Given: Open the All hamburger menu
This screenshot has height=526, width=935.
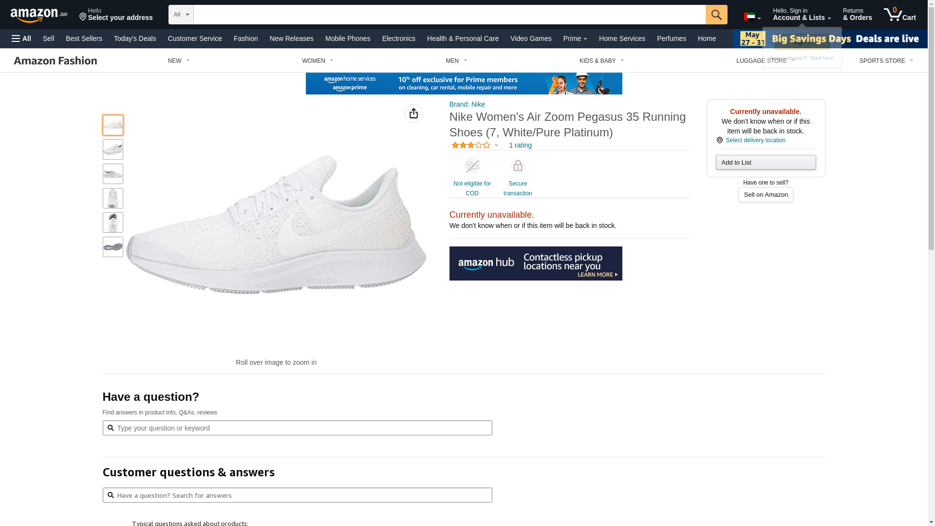Looking at the screenshot, I should pyautogui.click(x=21, y=38).
